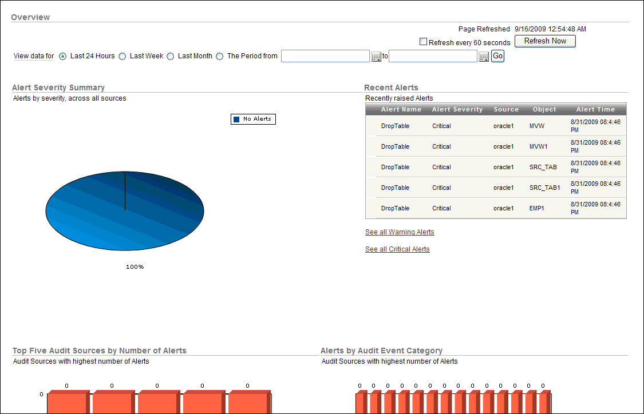This screenshot has height=414, width=644.
Task: Click the No Alerts legend marker on the chart
Action: [236, 119]
